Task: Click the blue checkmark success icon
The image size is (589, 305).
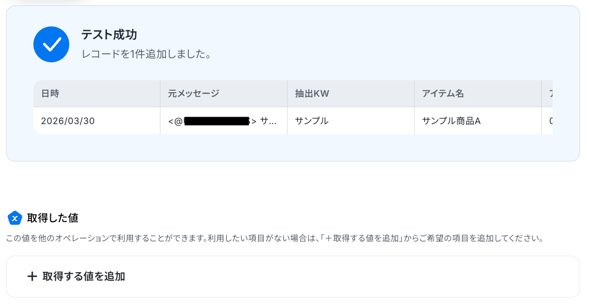Action: click(x=51, y=44)
